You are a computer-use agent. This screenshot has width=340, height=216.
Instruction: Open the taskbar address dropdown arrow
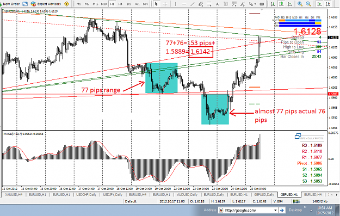pyautogui.click(x=275, y=210)
